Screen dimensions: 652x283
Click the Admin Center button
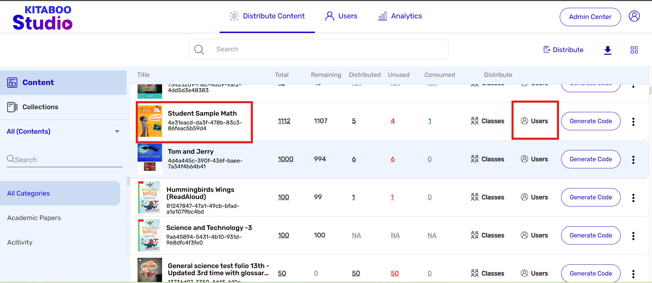coord(590,17)
